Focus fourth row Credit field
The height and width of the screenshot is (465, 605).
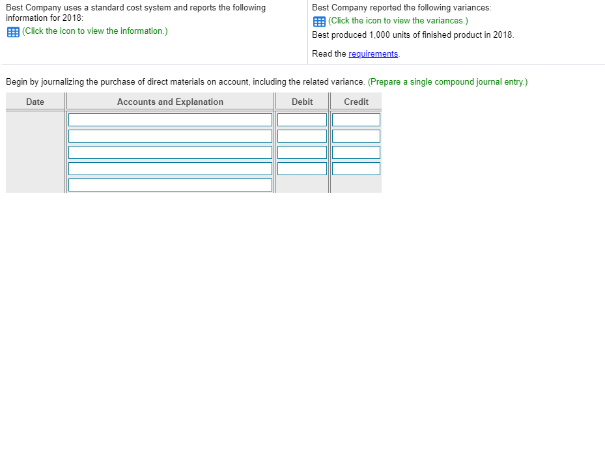tap(356, 169)
